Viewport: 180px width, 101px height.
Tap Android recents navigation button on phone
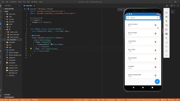coord(152,88)
